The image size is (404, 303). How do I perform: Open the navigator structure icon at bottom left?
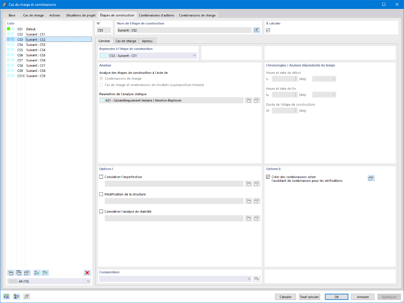[16, 296]
